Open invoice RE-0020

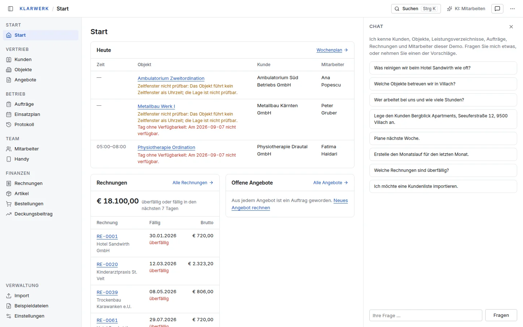pos(107,265)
